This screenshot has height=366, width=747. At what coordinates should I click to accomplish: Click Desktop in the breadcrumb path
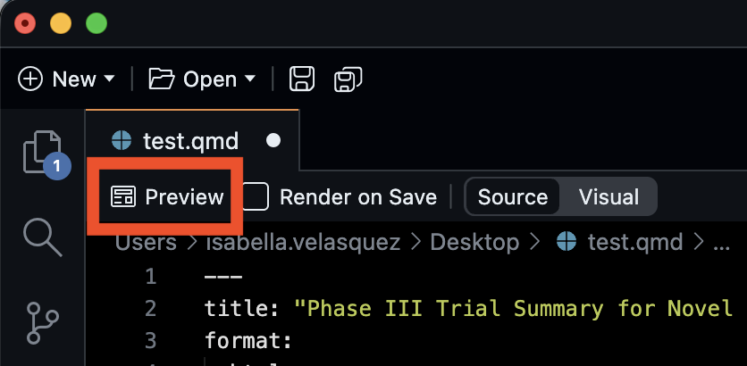[474, 242]
